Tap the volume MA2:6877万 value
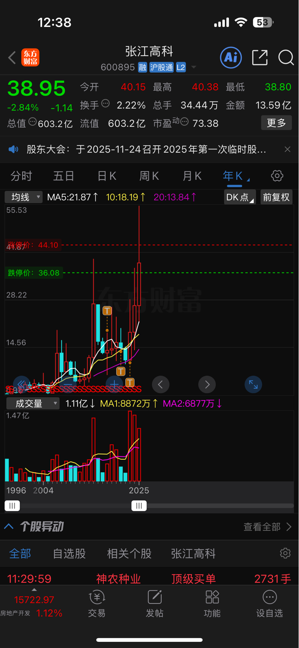299x648 pixels. click(192, 404)
